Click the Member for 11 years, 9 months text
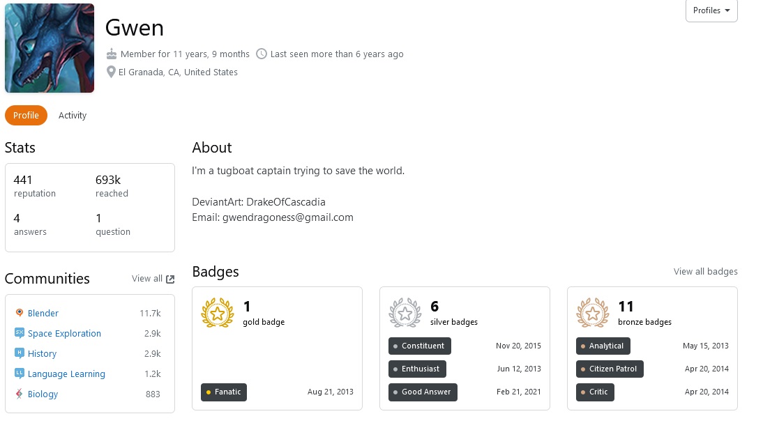Viewport: 763px width, 423px height. coord(185,54)
